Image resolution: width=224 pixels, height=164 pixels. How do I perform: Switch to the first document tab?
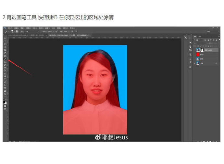tap(27, 35)
